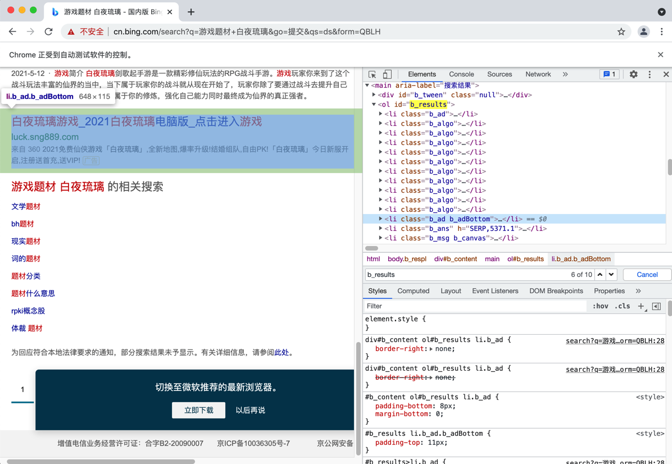The width and height of the screenshot is (672, 464).
Task: Switch to the Network panel tab
Action: click(538, 74)
